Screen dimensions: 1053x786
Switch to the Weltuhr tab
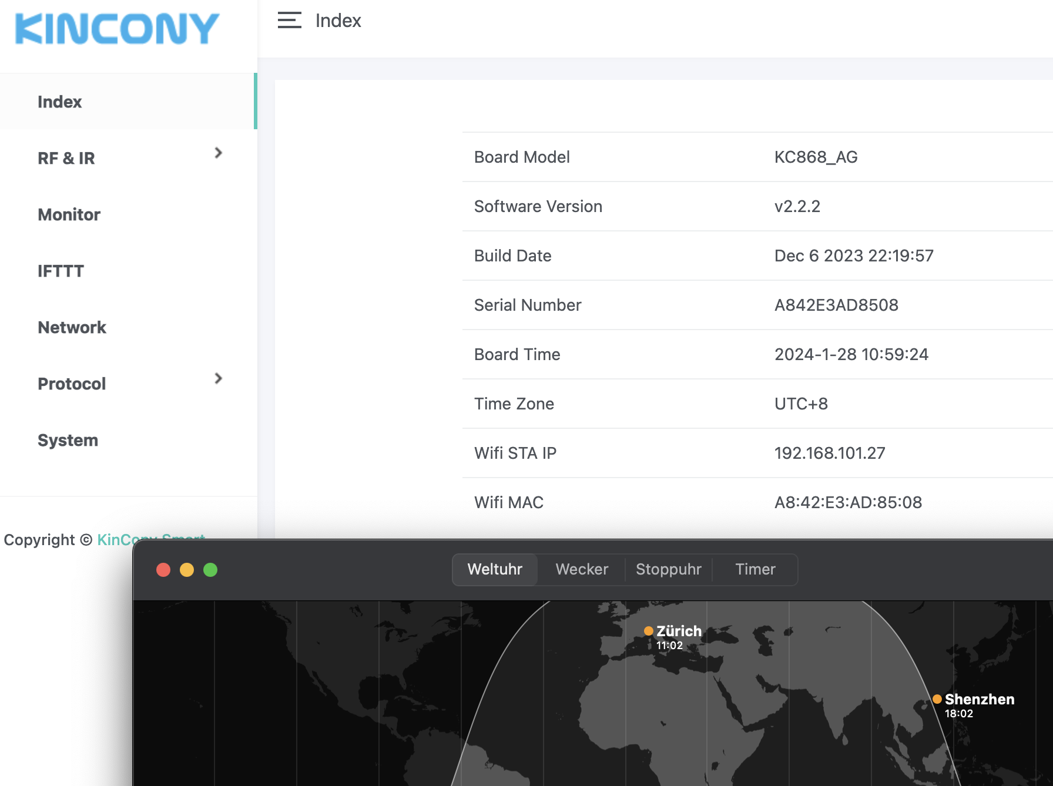[x=495, y=569]
